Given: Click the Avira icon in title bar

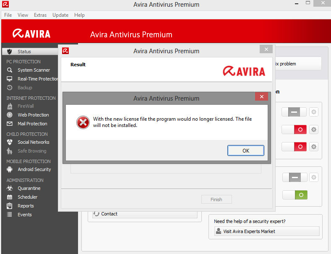Looking at the screenshot, I should coord(5,4).
